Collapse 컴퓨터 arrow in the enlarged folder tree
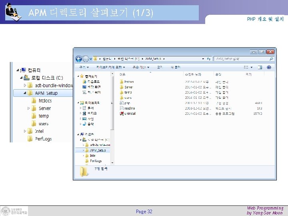The height and width of the screenshot is (216, 288). [x=18, y=70]
